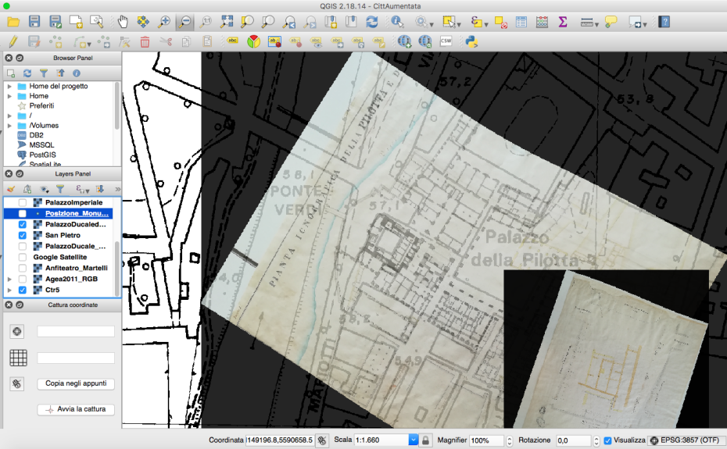Uncheck the Ctr5 layer checkbox

pyautogui.click(x=22, y=290)
